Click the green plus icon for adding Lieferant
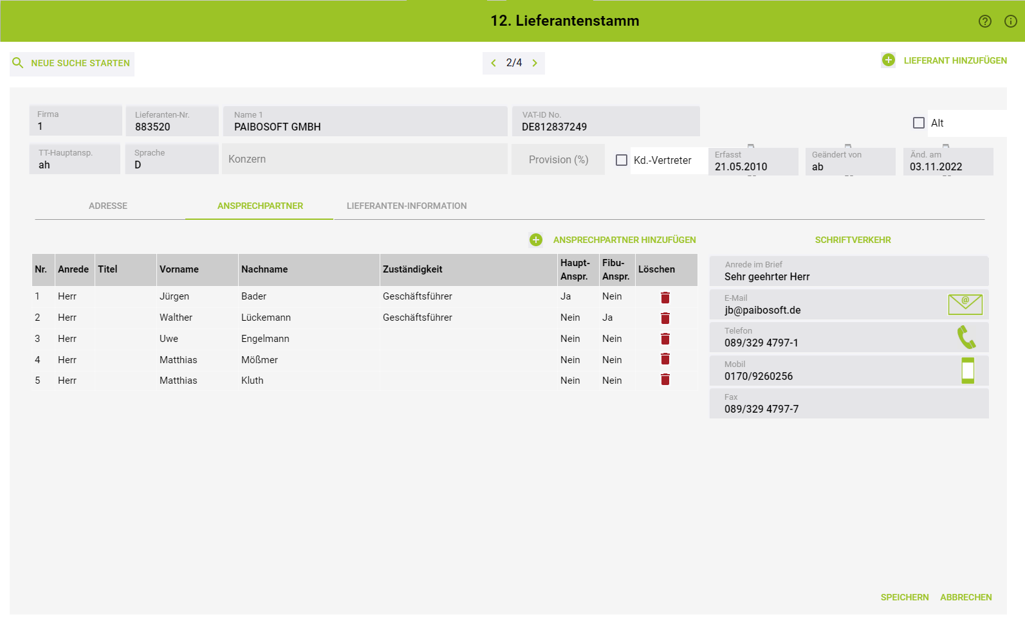The height and width of the screenshot is (628, 1025). (x=888, y=60)
